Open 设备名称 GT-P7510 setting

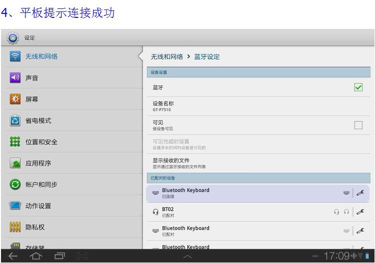(x=258, y=107)
